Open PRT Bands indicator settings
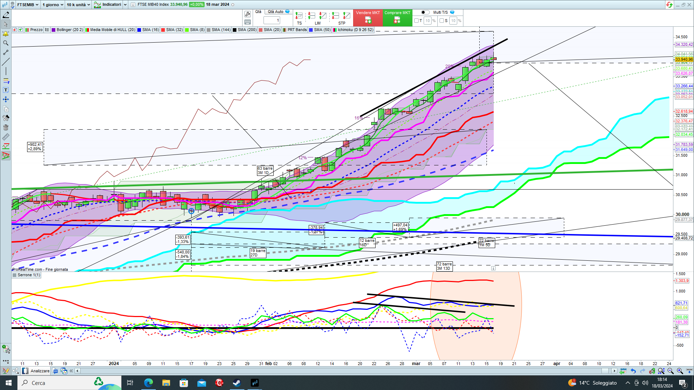Image resolution: width=694 pixels, height=390 pixels. 295,30
